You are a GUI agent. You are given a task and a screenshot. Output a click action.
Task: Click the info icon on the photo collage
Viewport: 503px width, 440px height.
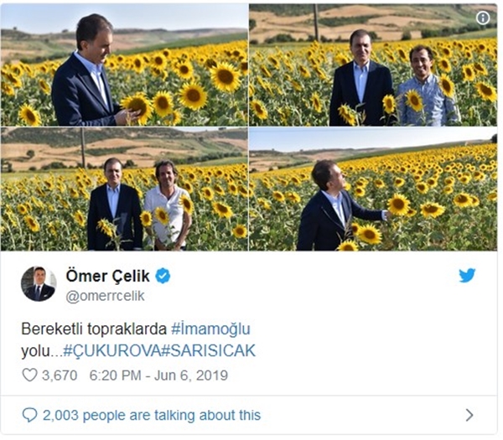483,18
